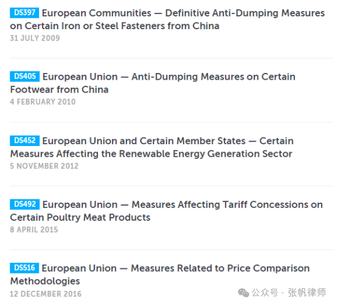Image resolution: width=337 pixels, height=306 pixels.
Task: Click the 12 December 2016 date
Action: click(46, 294)
